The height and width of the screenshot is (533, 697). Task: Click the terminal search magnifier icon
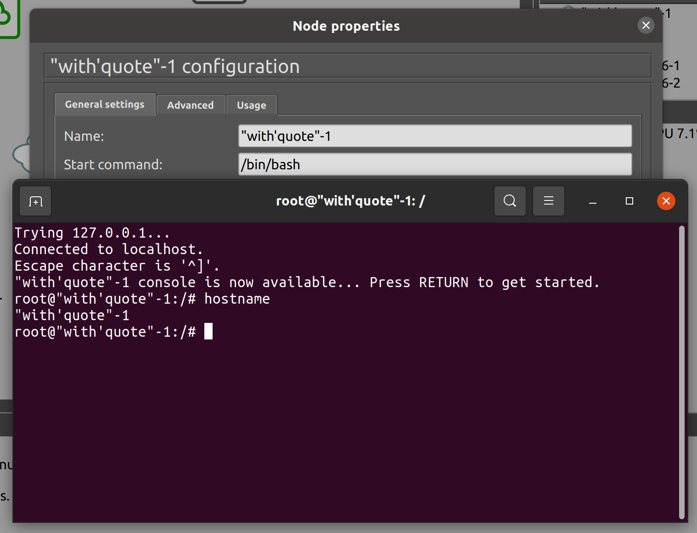click(x=510, y=201)
